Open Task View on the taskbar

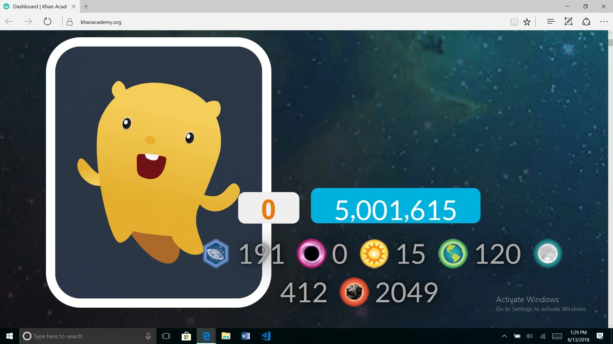(x=166, y=336)
